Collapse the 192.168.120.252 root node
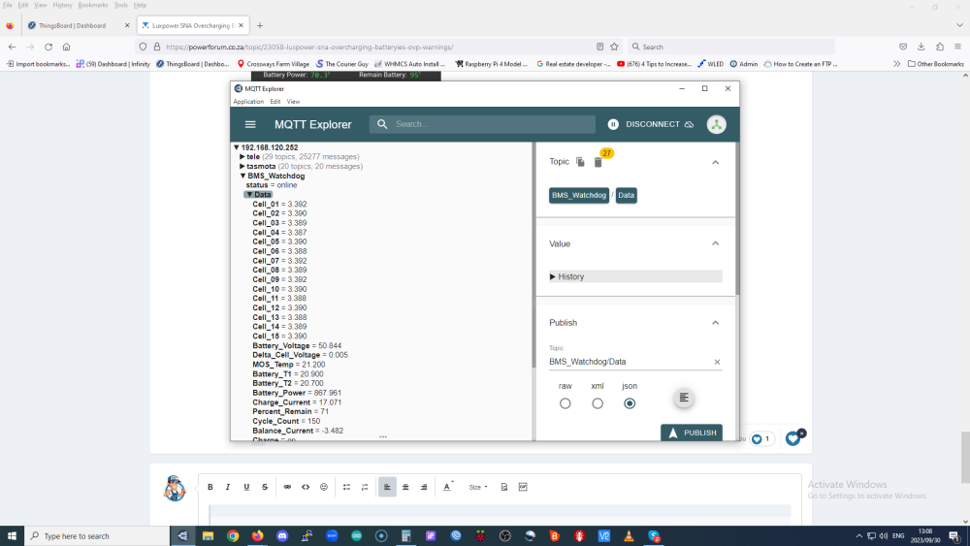This screenshot has width=970, height=546. coord(237,147)
